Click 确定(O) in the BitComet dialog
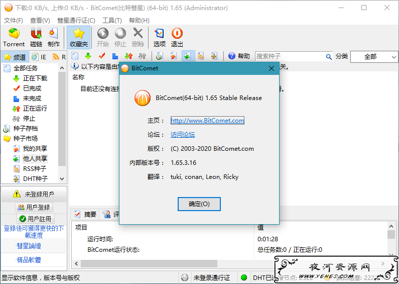 (199, 204)
